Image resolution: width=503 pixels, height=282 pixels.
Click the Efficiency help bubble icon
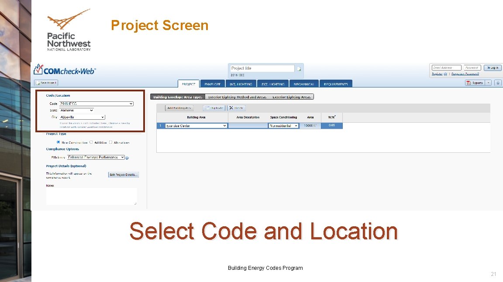127,158
